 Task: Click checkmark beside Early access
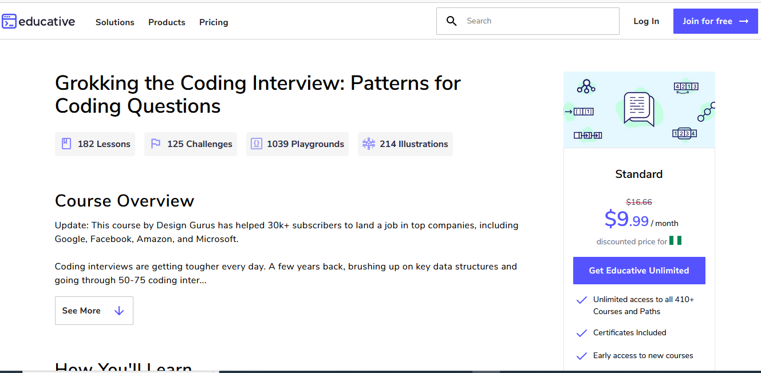coord(582,356)
